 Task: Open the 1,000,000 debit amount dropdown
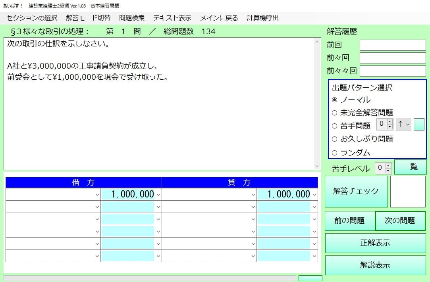point(158,194)
